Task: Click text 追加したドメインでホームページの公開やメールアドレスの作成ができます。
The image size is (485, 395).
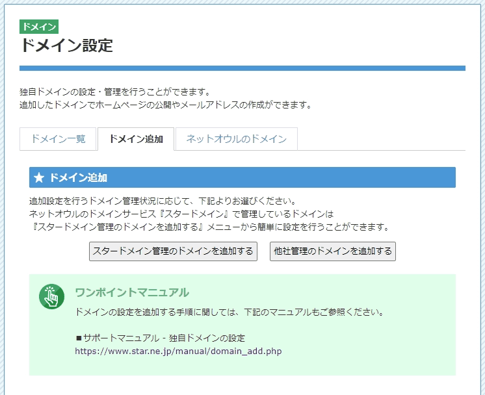Action: point(166,105)
